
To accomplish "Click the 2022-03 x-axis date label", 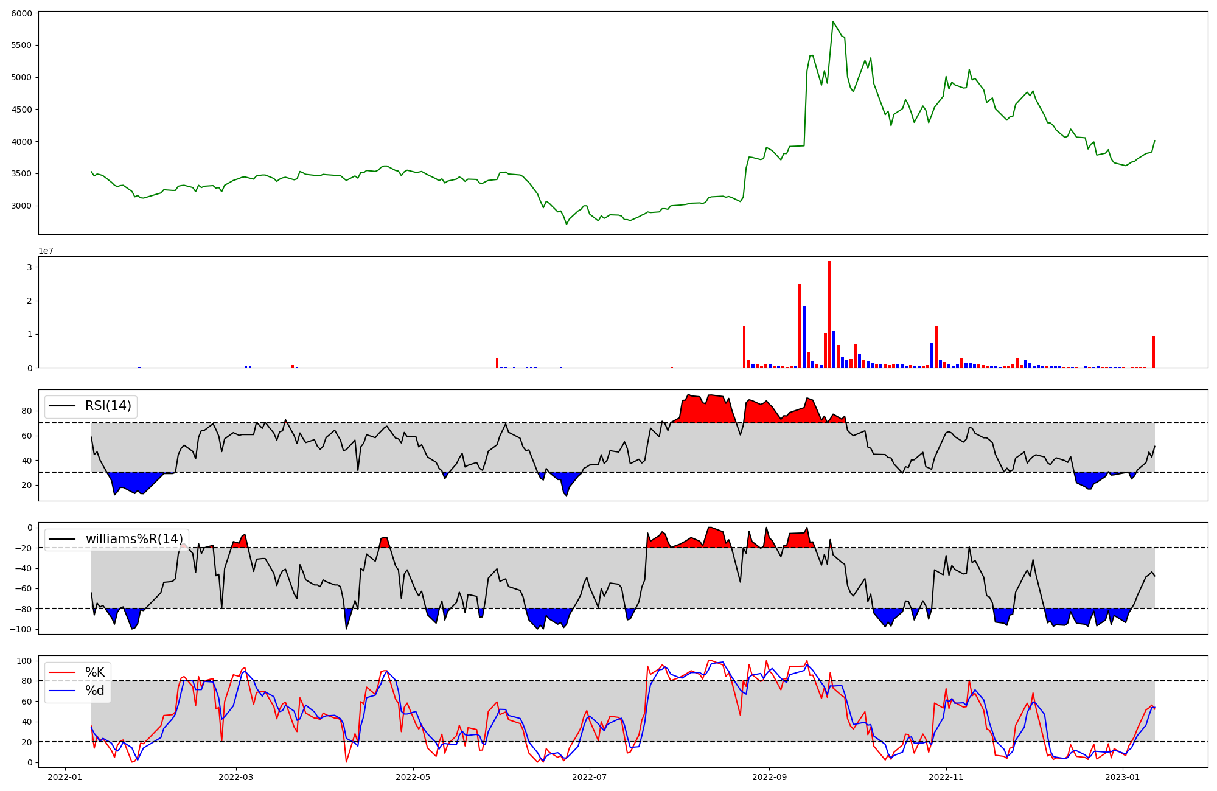I will pyautogui.click(x=235, y=777).
